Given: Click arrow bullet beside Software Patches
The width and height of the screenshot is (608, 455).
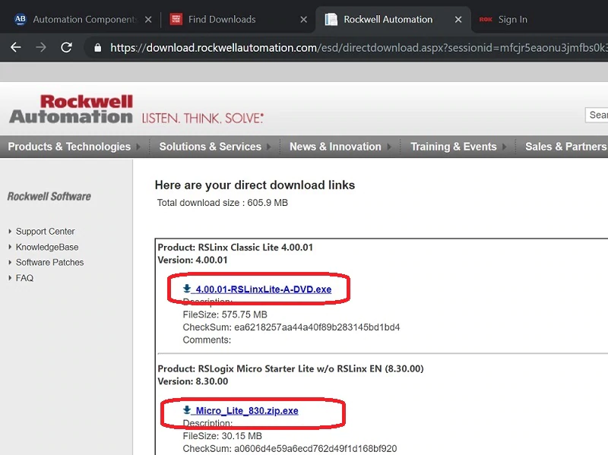Looking at the screenshot, I should [10, 262].
